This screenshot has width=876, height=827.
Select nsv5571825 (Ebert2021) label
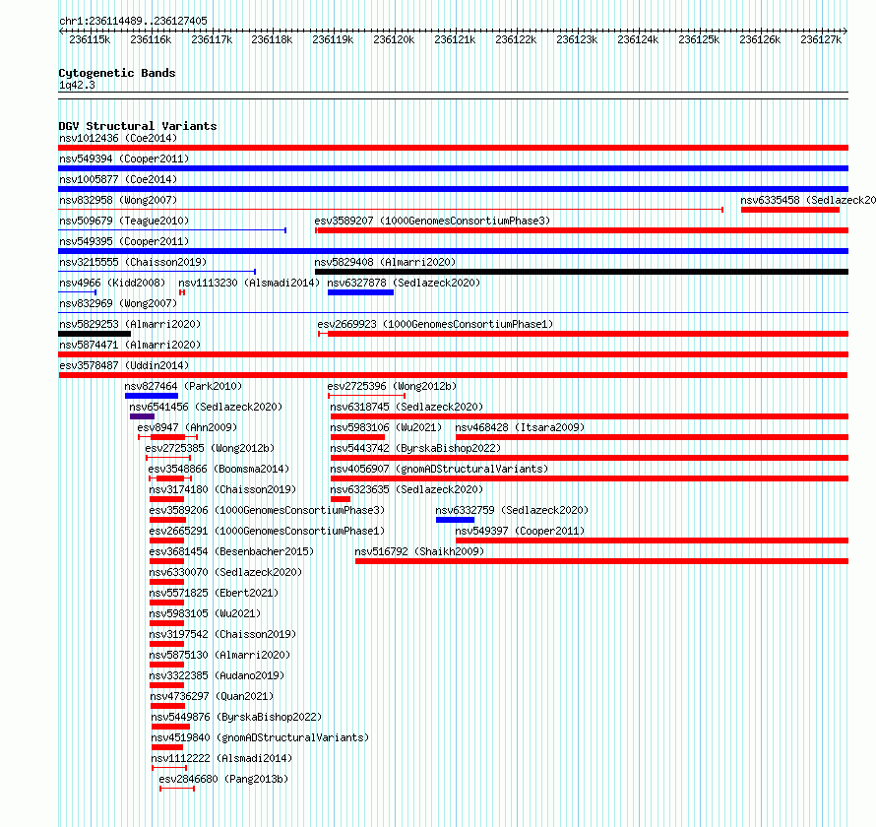214,593
